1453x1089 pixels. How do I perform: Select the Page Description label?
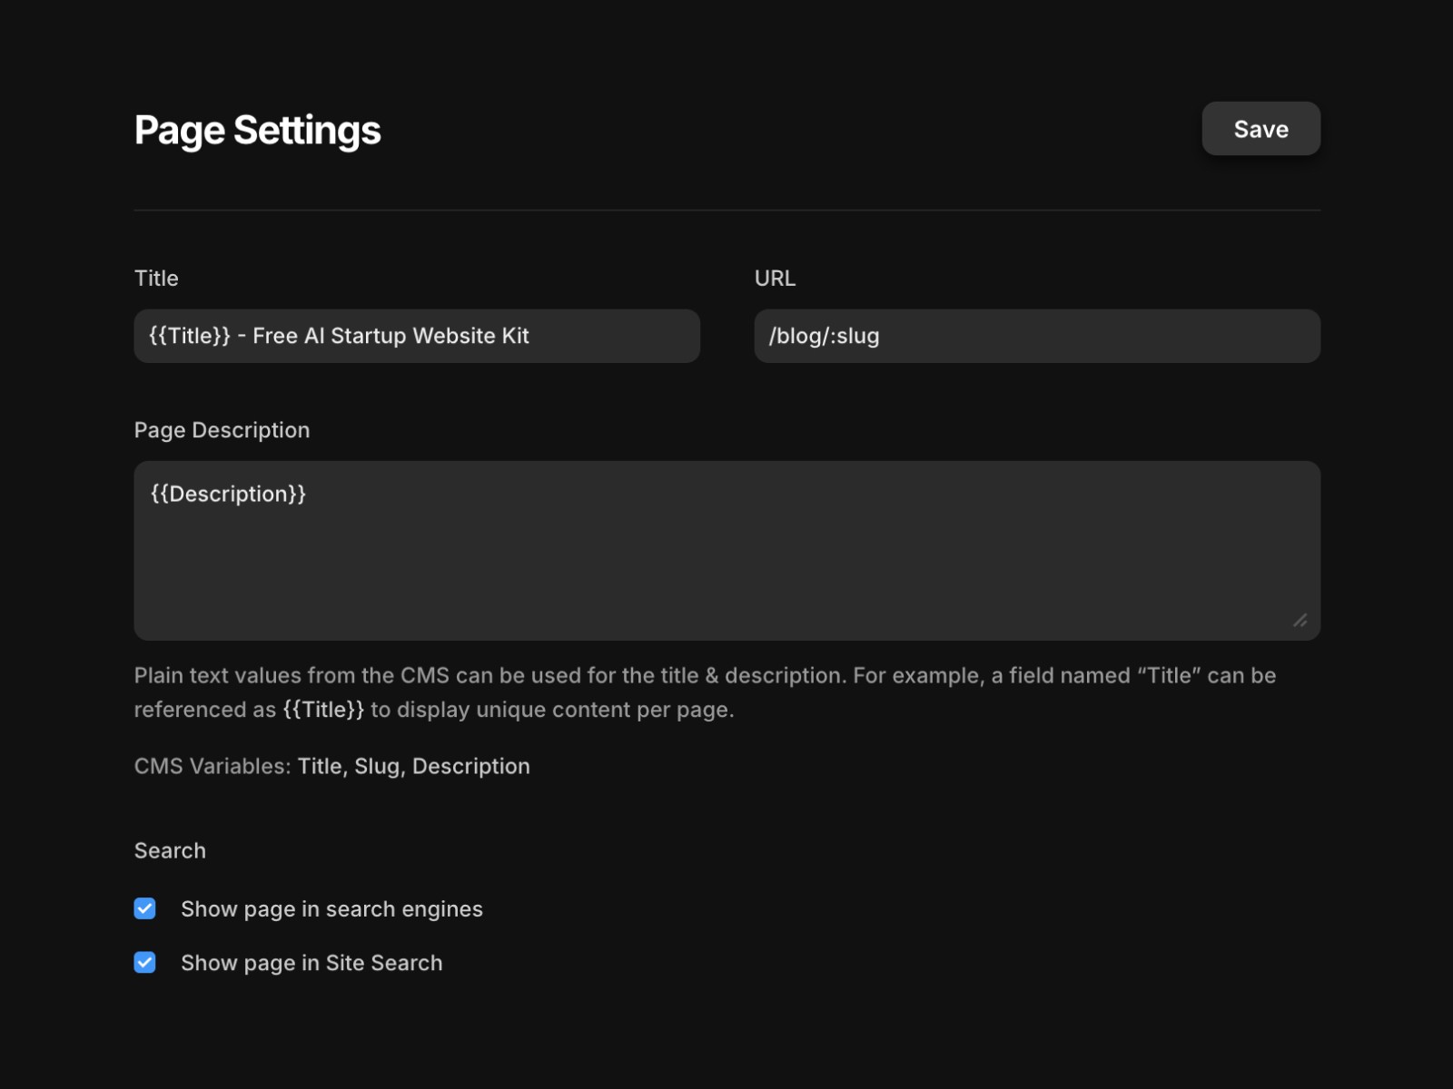(x=222, y=429)
